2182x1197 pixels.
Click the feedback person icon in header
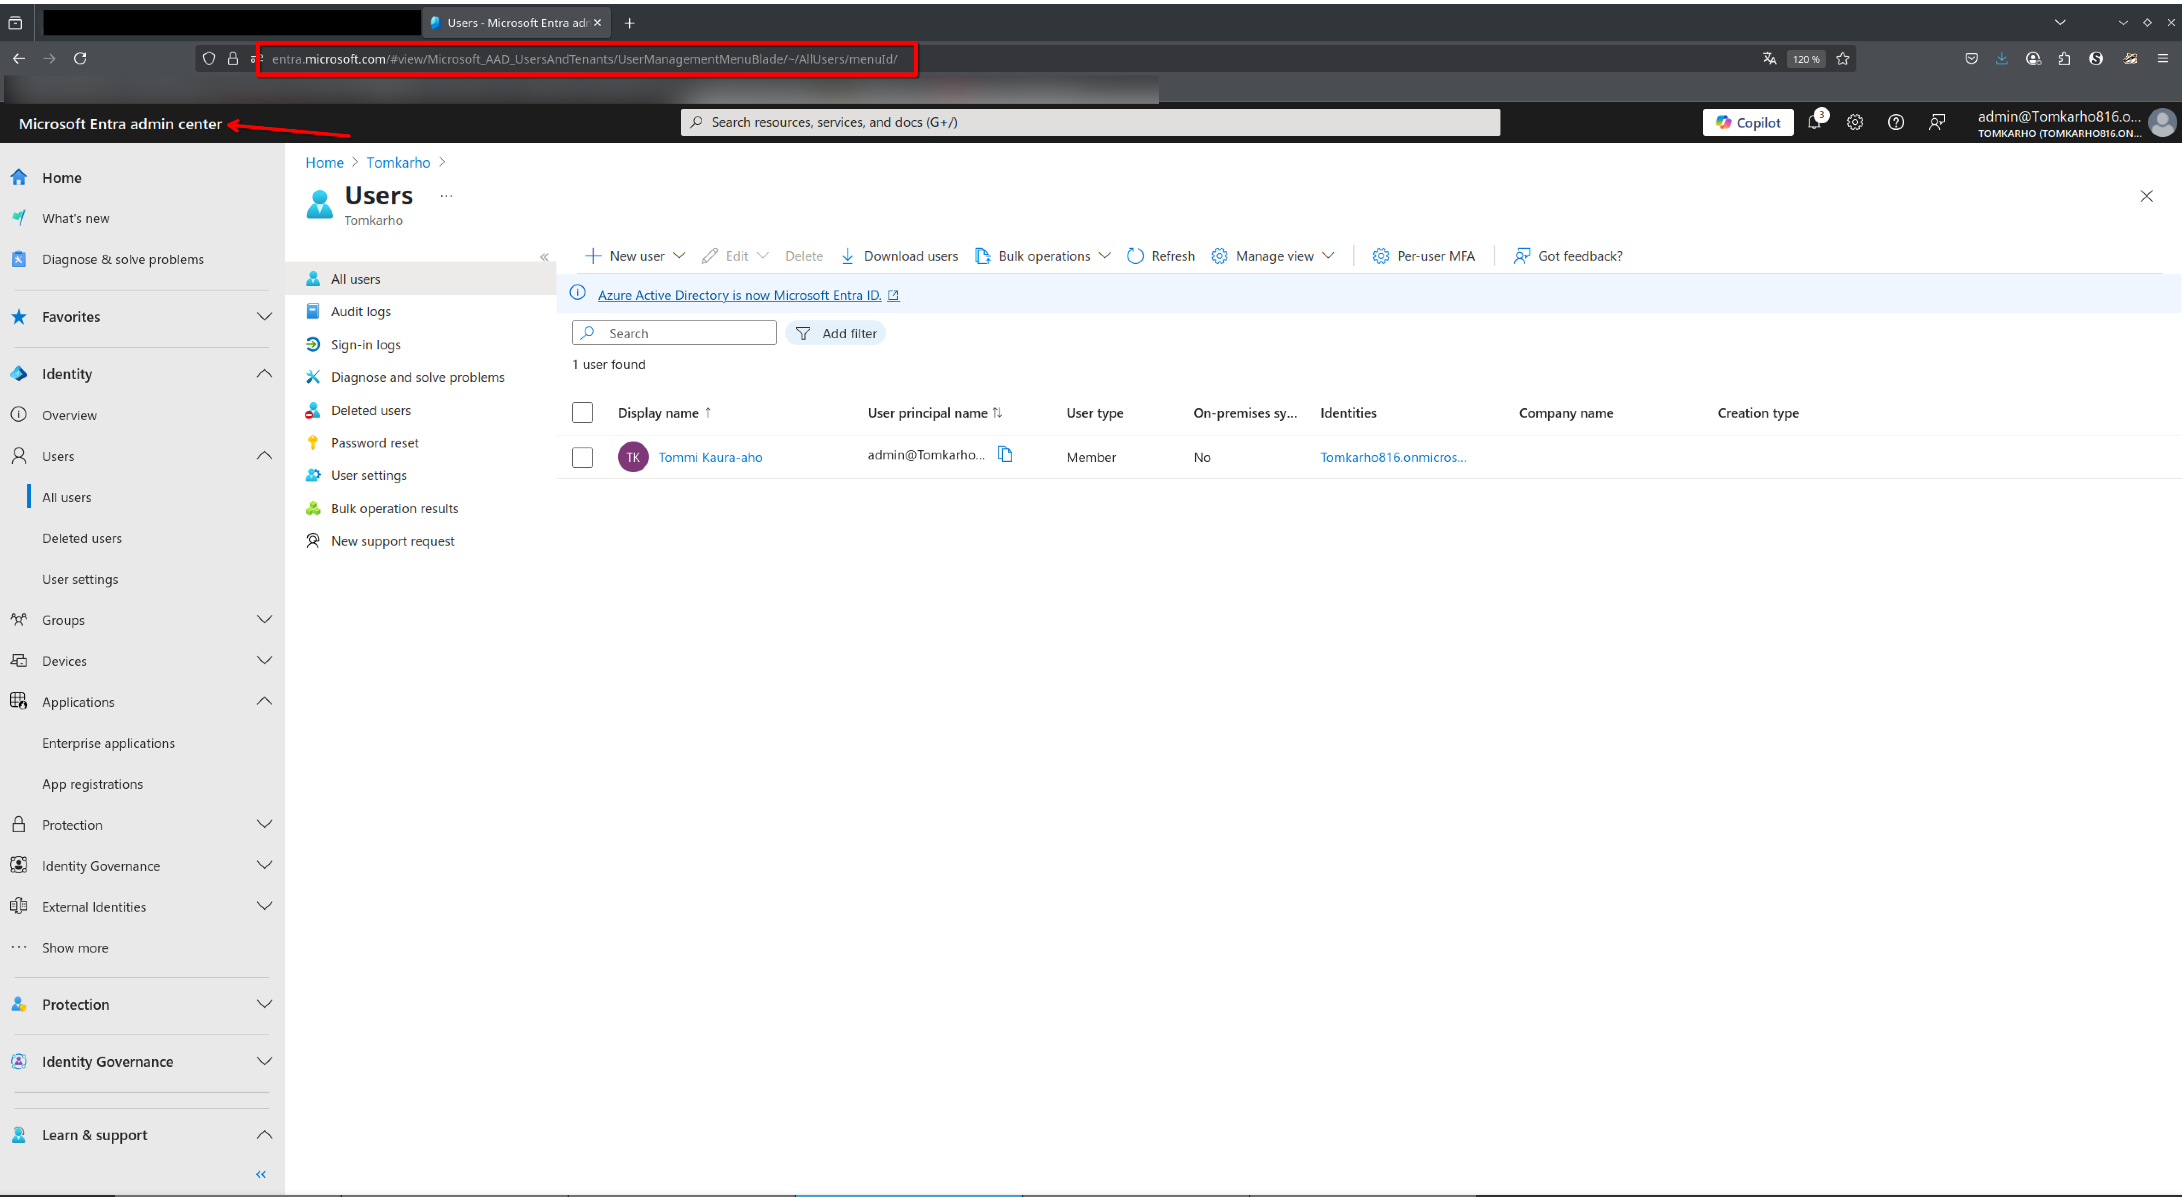(1936, 122)
